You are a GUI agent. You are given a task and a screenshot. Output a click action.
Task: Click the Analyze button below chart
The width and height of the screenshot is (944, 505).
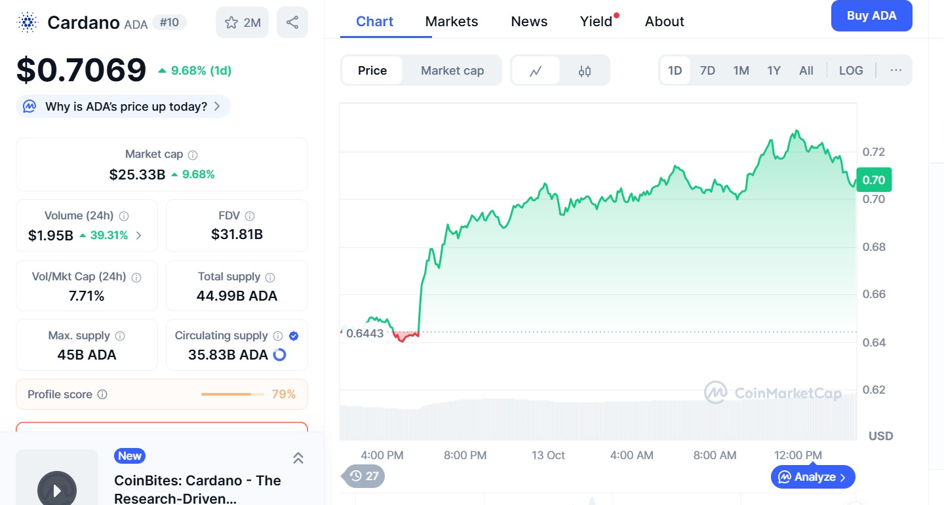[x=813, y=477]
